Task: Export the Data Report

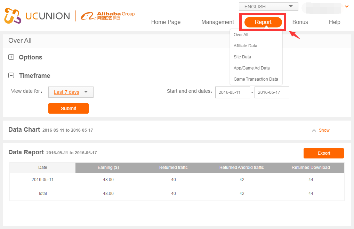Action: pos(323,153)
